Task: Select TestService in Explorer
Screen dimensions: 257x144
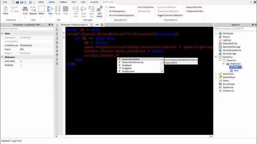Action: pyautogui.click(x=228, y=87)
